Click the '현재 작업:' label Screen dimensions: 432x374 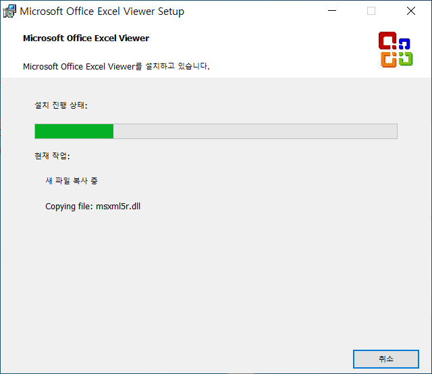point(52,156)
